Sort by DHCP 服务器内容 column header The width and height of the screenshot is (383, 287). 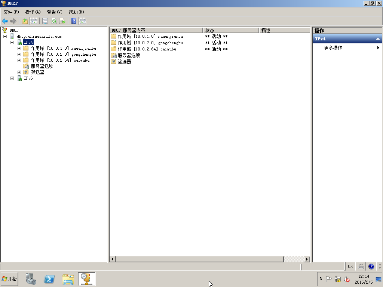[156, 30]
